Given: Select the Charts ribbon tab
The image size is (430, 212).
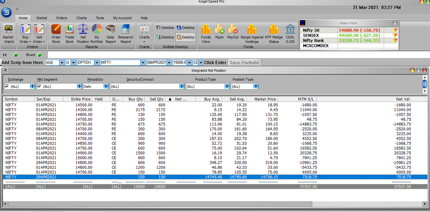Looking at the screenshot, I should [81, 18].
